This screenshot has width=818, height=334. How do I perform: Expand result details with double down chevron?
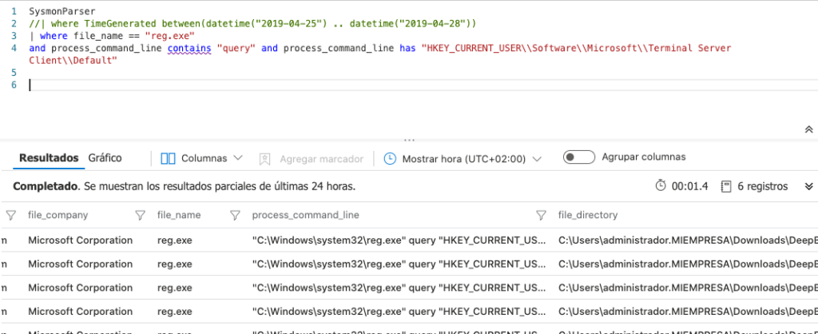coord(806,186)
